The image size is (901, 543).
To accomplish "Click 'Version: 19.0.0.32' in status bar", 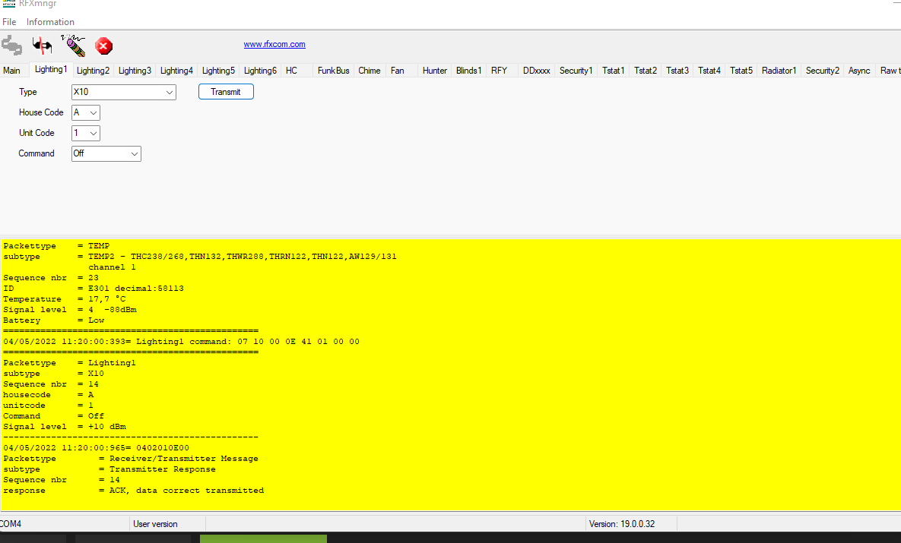I will pos(622,524).
